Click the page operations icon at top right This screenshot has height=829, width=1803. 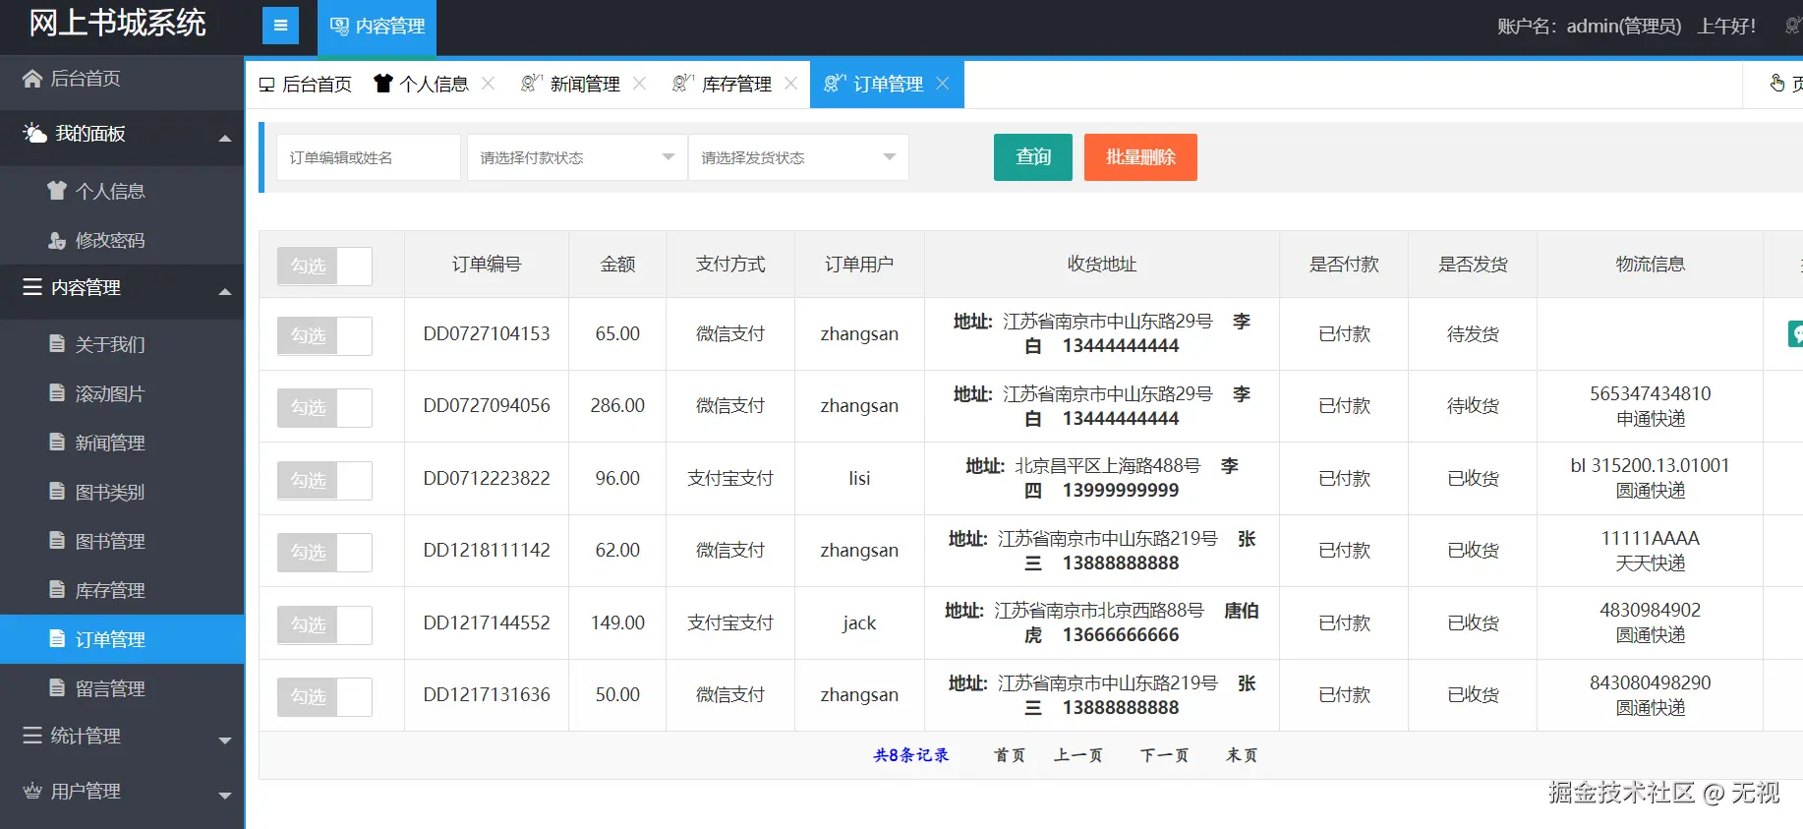[x=1777, y=84]
